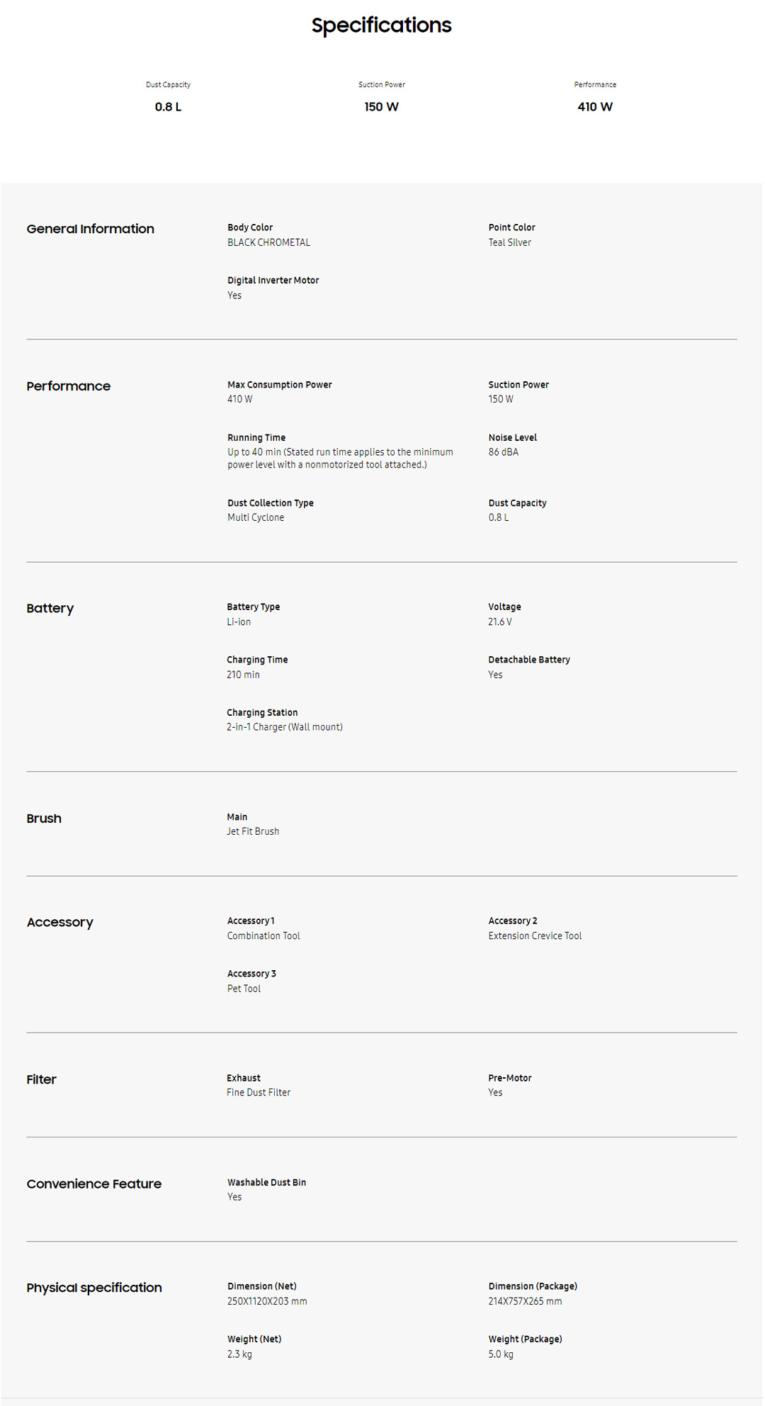Click the Max Consumption Power label
Screen dimensions: 765x1406
tap(279, 385)
